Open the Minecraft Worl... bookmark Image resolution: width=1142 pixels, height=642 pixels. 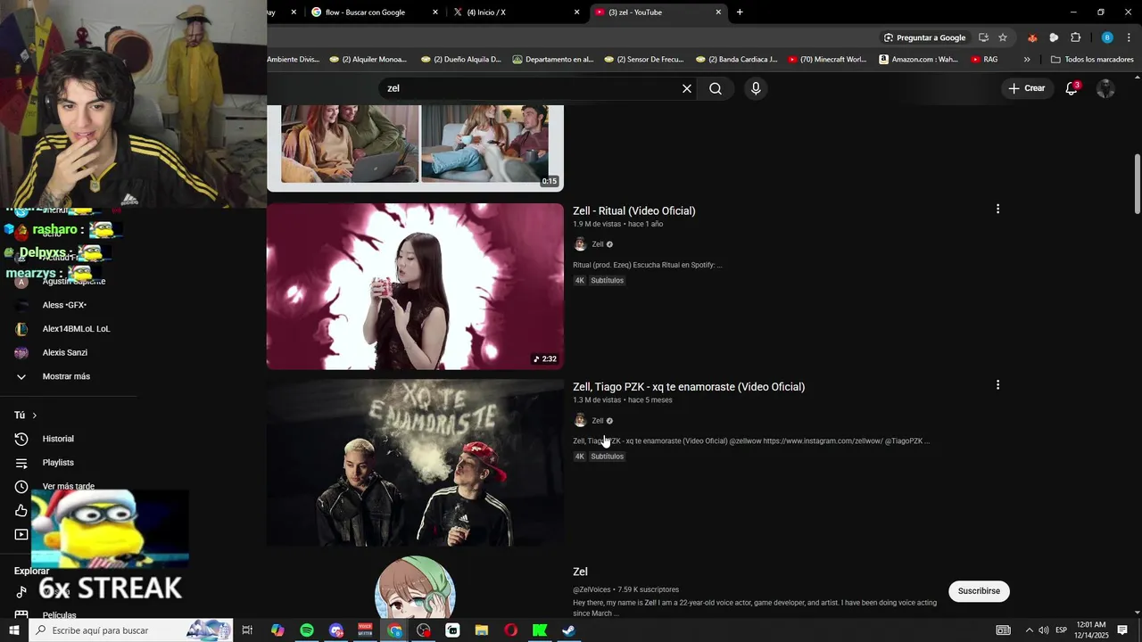[x=826, y=60]
